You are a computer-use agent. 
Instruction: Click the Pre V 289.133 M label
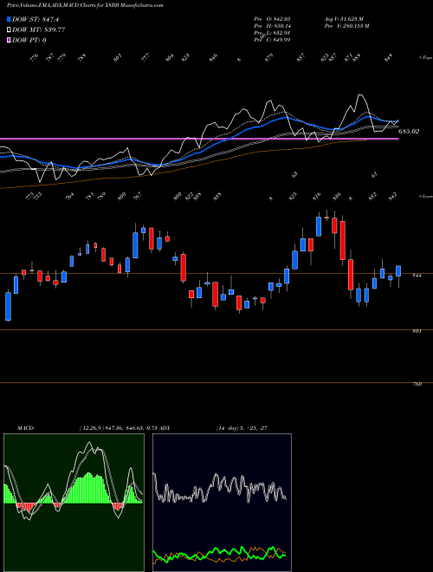pyautogui.click(x=347, y=26)
